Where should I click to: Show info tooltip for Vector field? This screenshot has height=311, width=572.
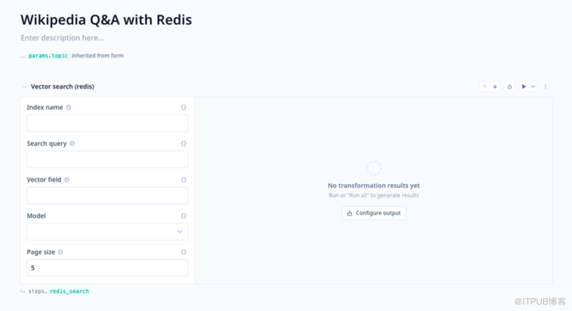(67, 180)
